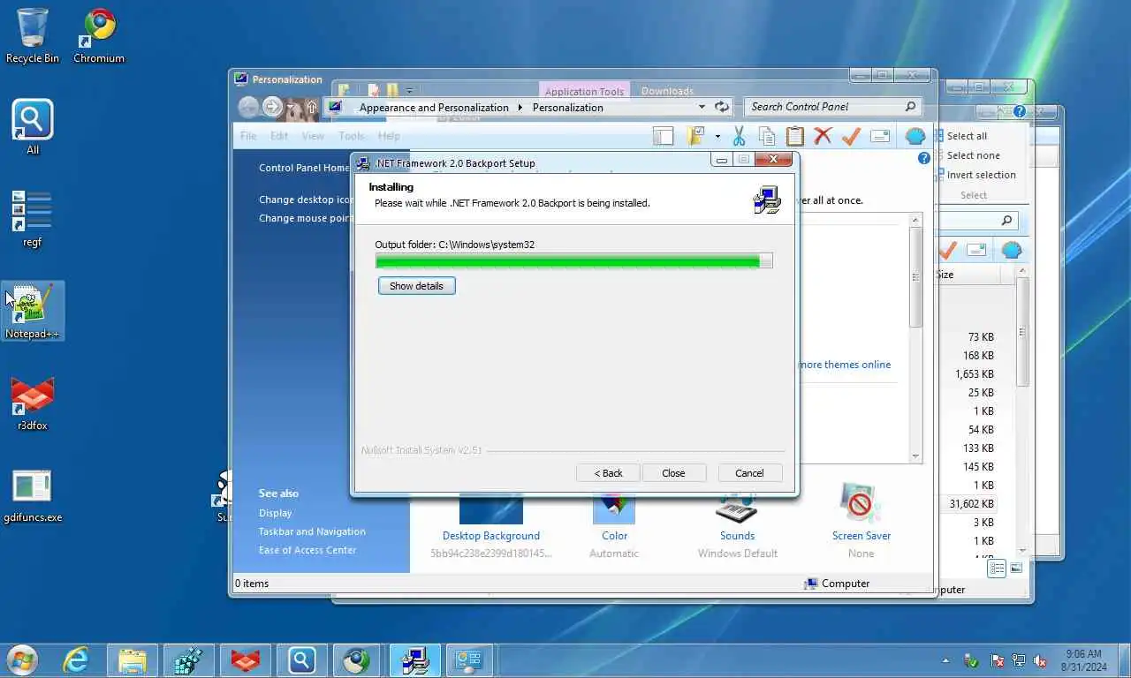Click the green installation progress bar

[573, 261]
